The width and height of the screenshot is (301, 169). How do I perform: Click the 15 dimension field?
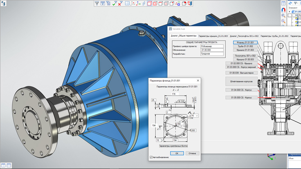click(x=158, y=140)
